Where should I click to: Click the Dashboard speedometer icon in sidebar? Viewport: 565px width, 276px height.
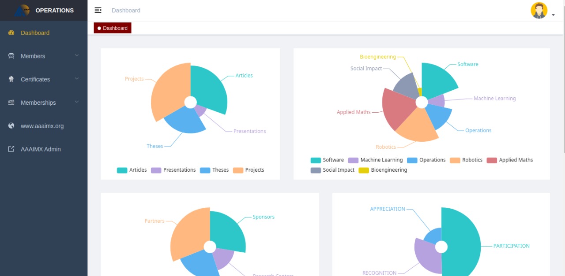11,33
